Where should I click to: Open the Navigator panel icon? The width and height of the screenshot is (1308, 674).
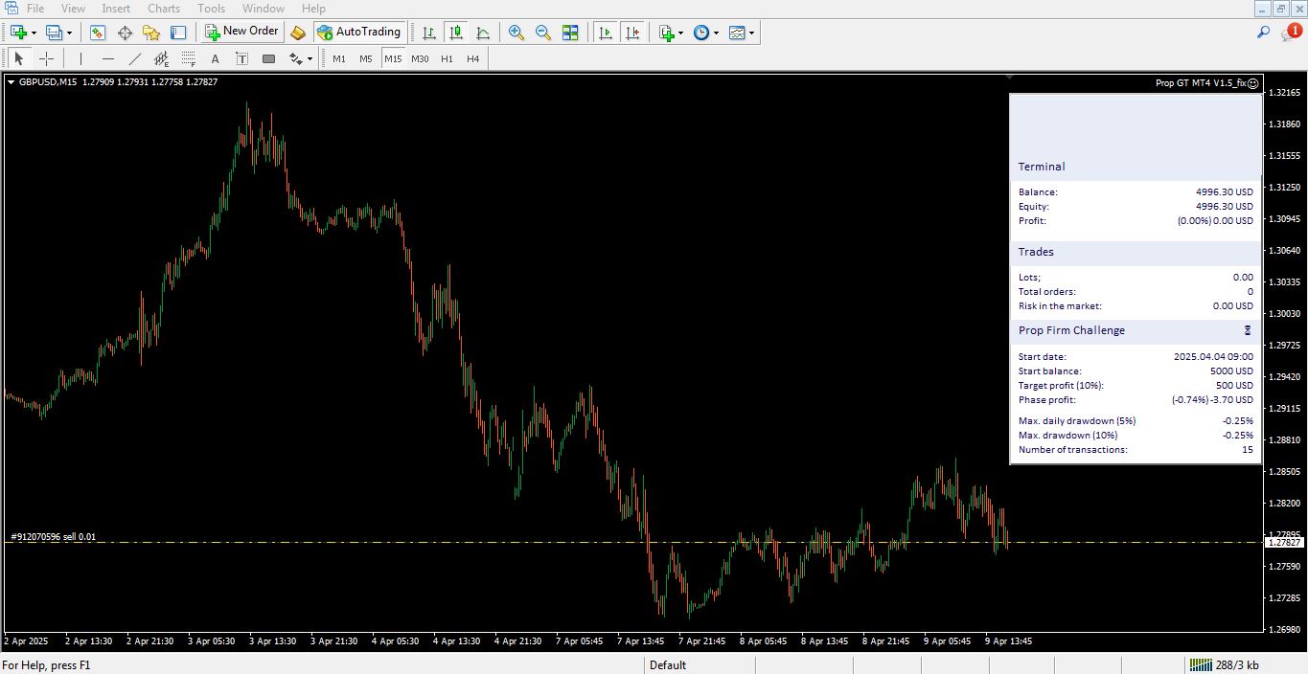point(151,33)
